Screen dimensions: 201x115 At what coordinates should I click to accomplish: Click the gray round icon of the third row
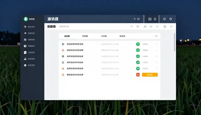click(63, 56)
